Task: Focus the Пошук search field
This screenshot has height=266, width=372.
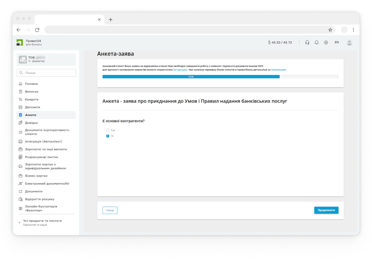Action: tap(46, 73)
